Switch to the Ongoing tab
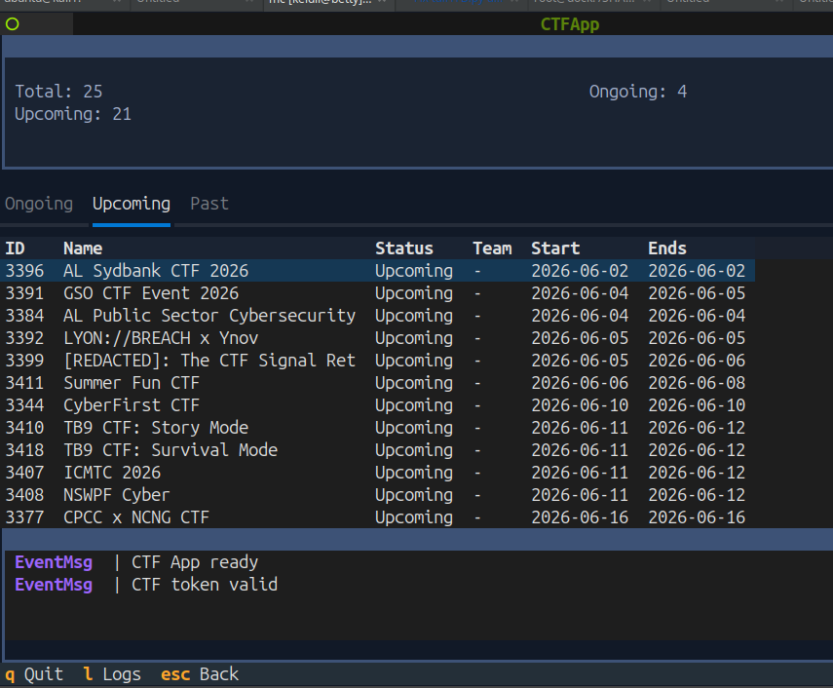The height and width of the screenshot is (688, 833). [x=39, y=204]
